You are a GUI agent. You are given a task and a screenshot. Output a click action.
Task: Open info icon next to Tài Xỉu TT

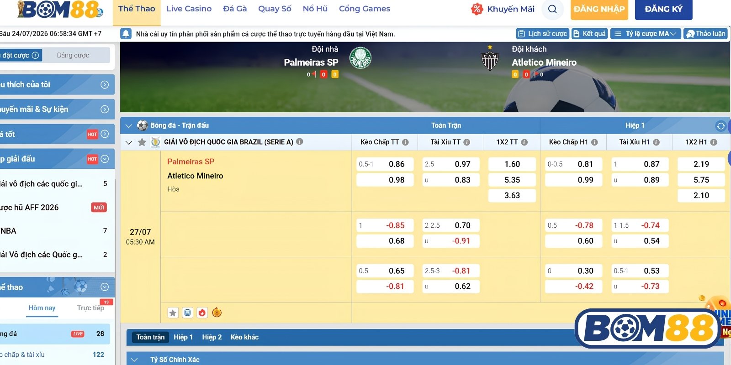pyautogui.click(x=466, y=142)
